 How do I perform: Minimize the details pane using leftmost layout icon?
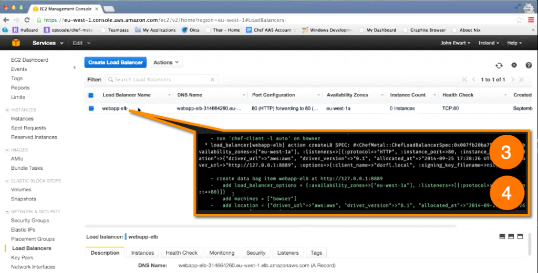pos(503,237)
